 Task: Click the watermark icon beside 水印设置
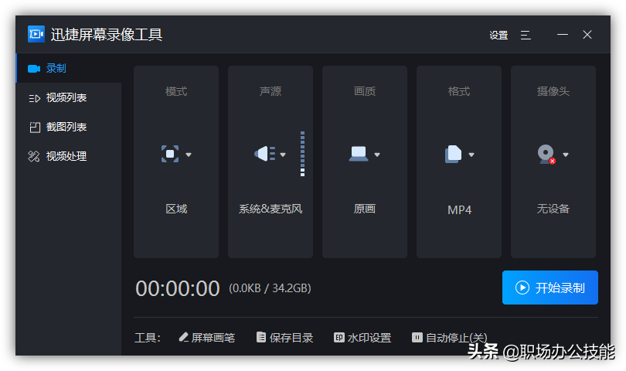339,338
